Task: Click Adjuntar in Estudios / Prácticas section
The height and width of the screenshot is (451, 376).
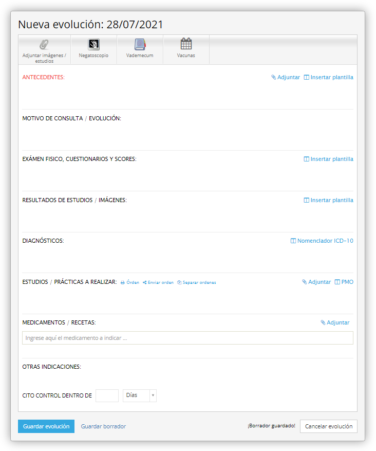Action: (316, 282)
